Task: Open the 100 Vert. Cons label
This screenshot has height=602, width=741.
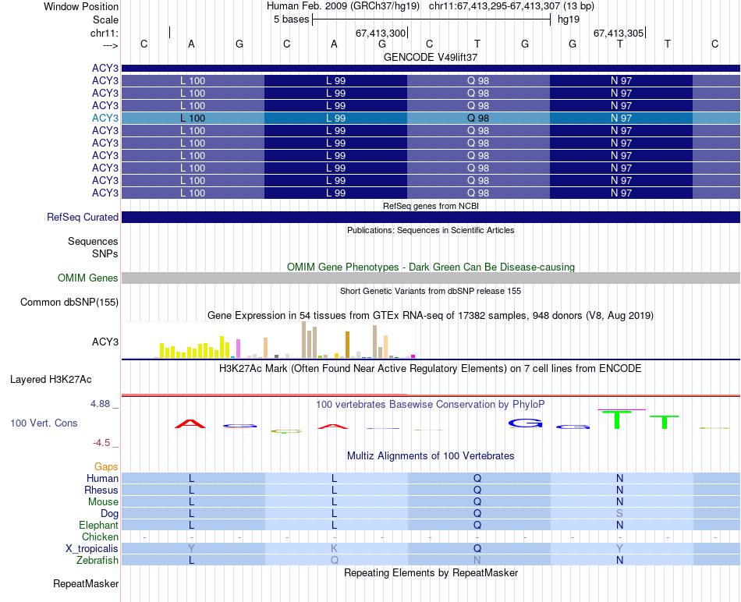Action: [x=44, y=423]
